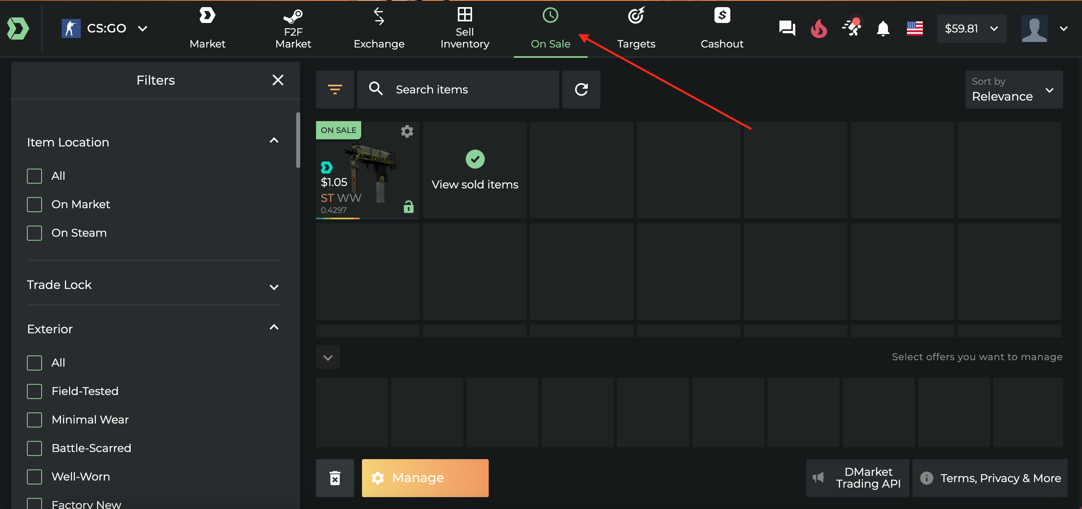The width and height of the screenshot is (1082, 509).
Task: Open the notifications bell
Action: pos(883,28)
